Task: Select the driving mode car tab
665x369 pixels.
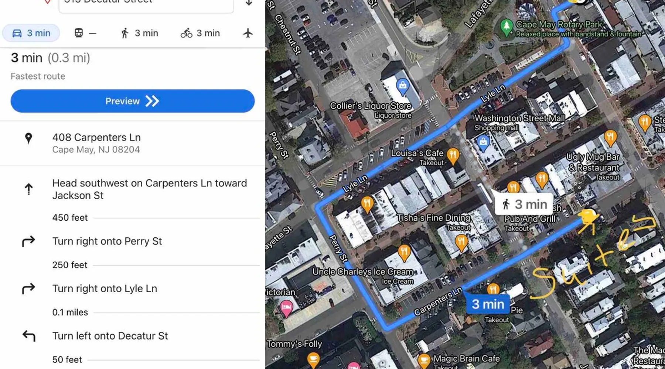Action: [x=31, y=33]
